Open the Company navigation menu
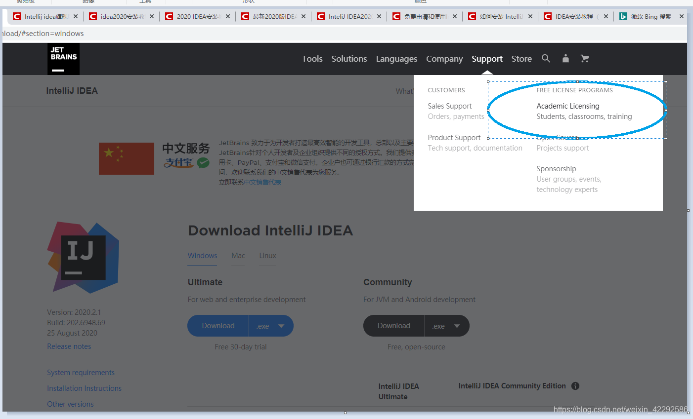Screen dimensions: 693x419 point(444,59)
